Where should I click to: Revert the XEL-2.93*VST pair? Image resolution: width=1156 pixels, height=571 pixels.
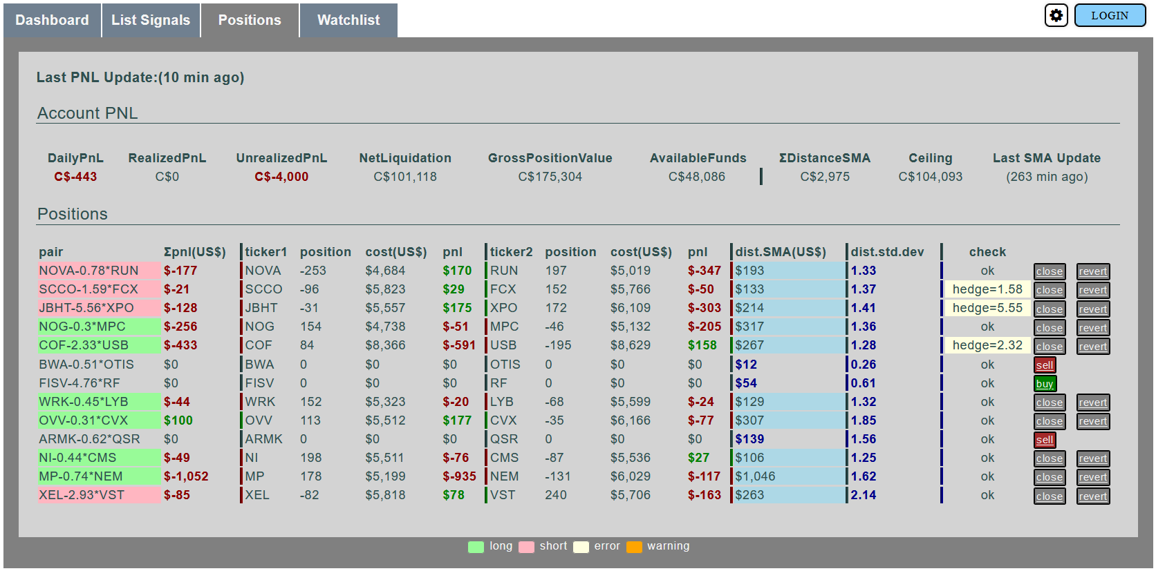1092,496
